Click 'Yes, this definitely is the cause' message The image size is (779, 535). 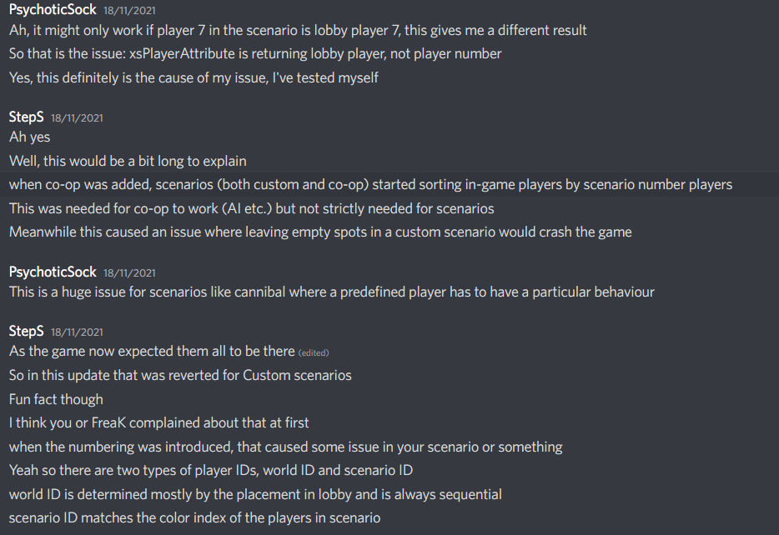(193, 78)
